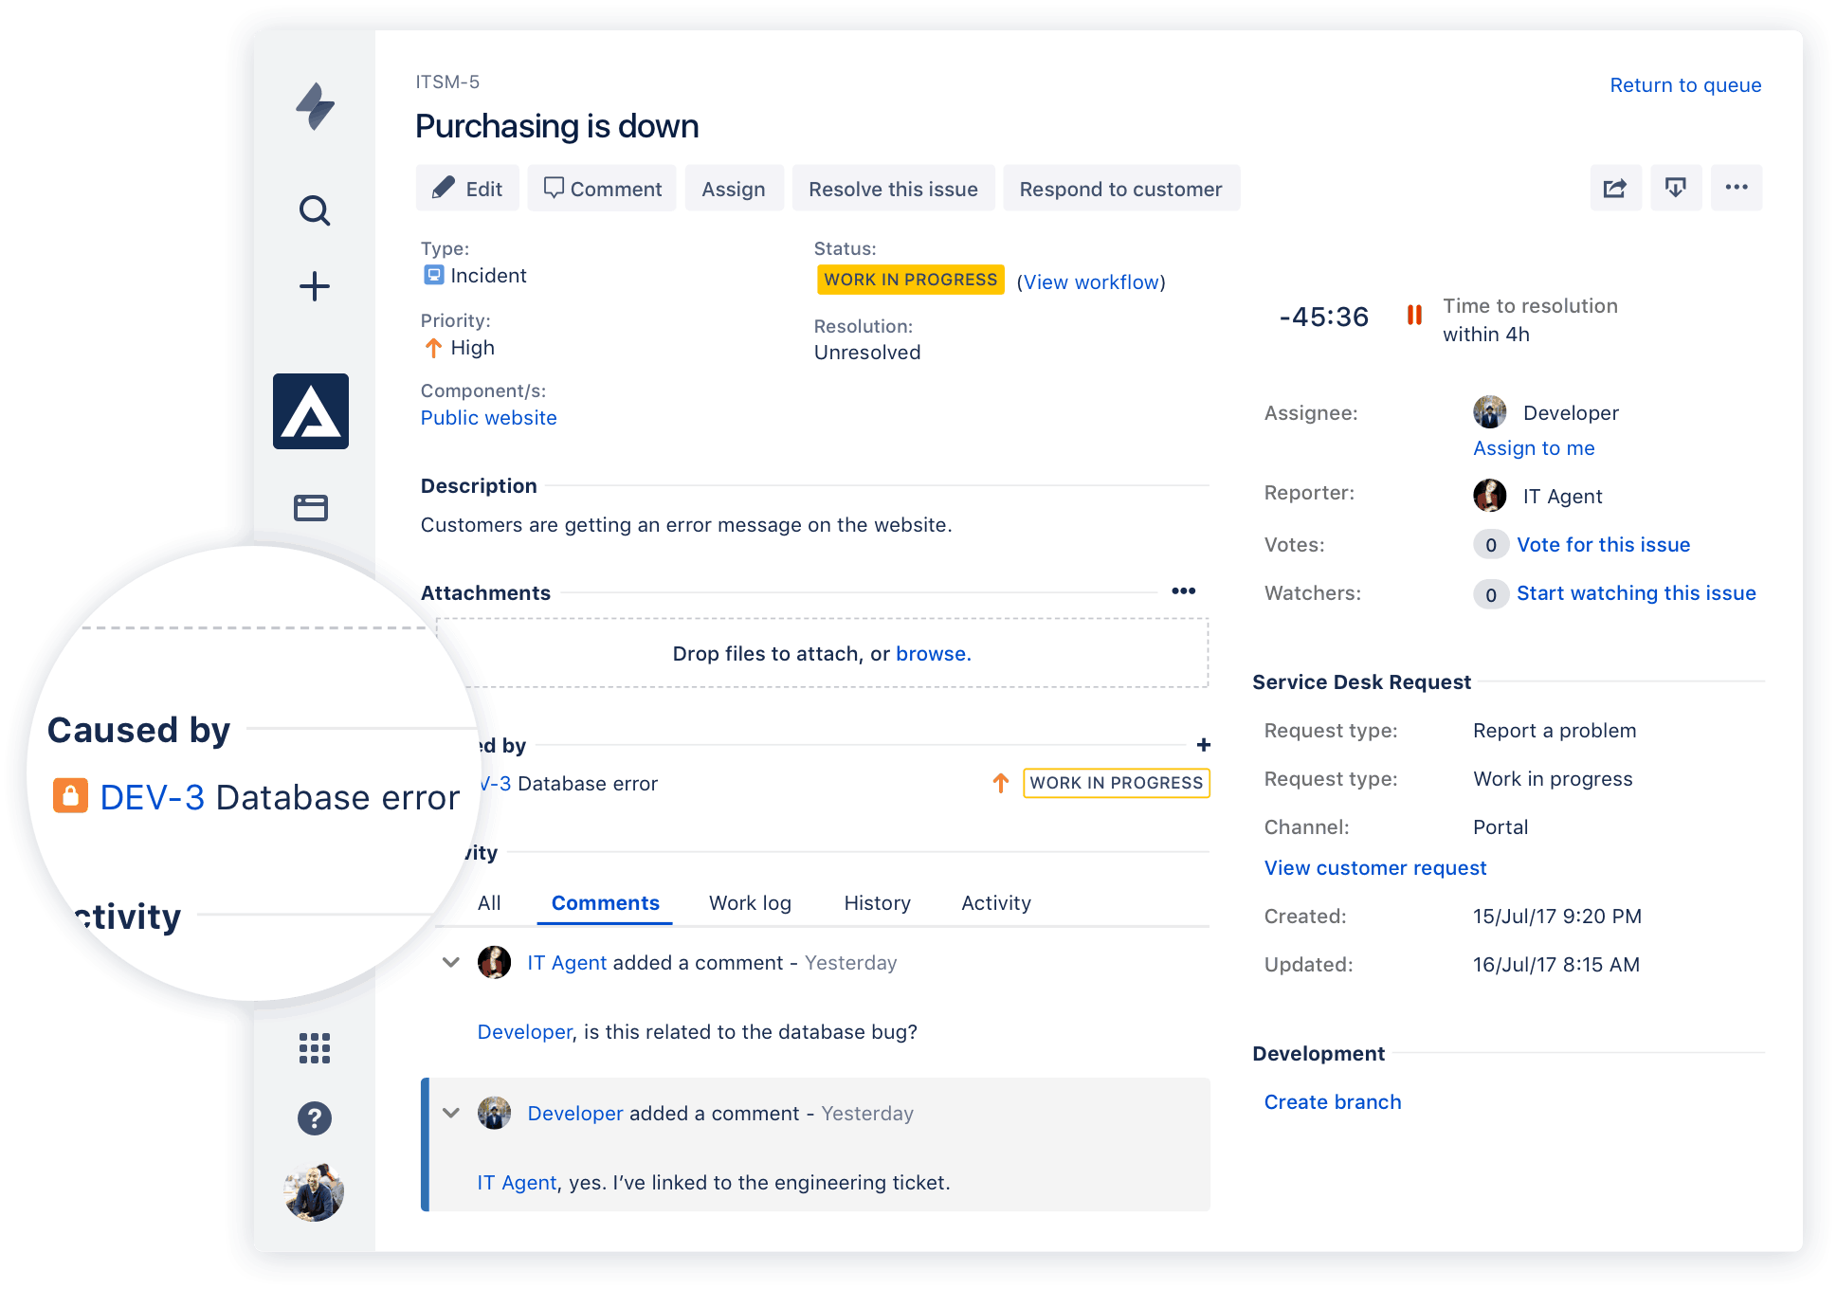Click the description text about error message

[x=686, y=524]
